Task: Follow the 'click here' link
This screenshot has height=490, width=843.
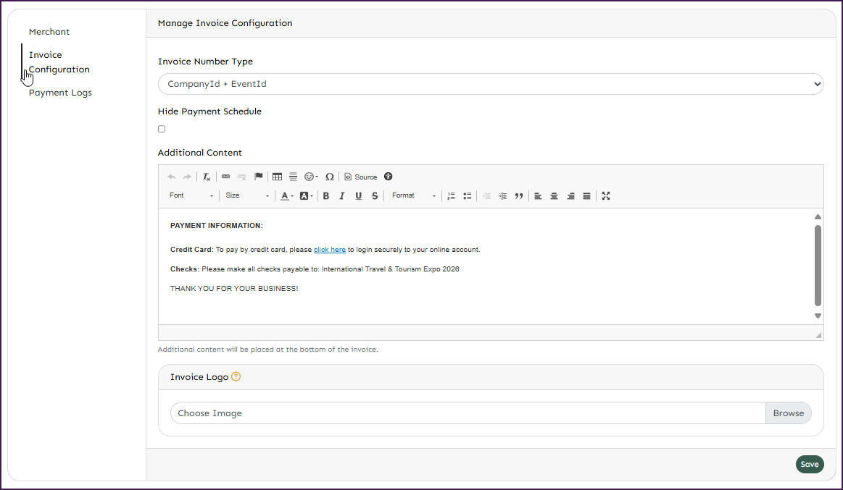Action: coord(330,250)
